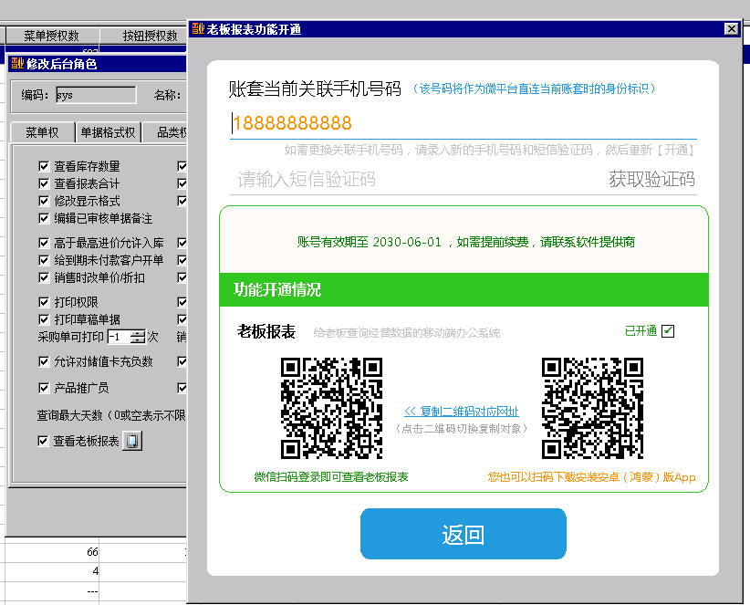The height and width of the screenshot is (605, 750).
Task: Close the 老板报表功能开通 dialog
Action: [x=730, y=29]
